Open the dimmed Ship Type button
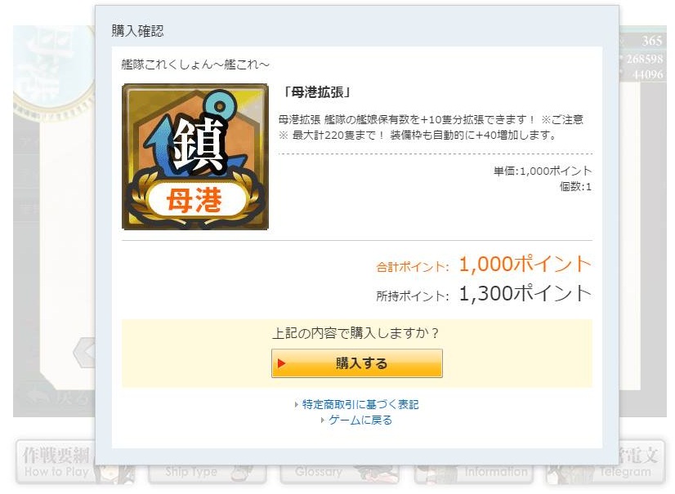This screenshot has height=494, width=675. (x=207, y=473)
